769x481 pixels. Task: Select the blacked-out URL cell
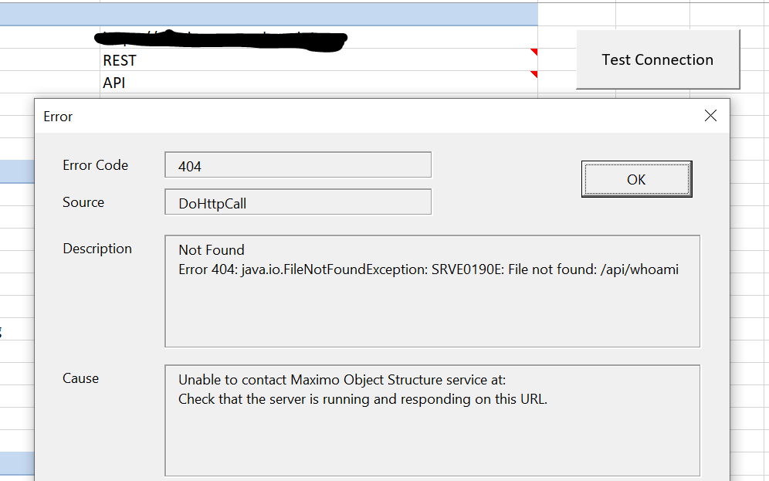pos(319,37)
